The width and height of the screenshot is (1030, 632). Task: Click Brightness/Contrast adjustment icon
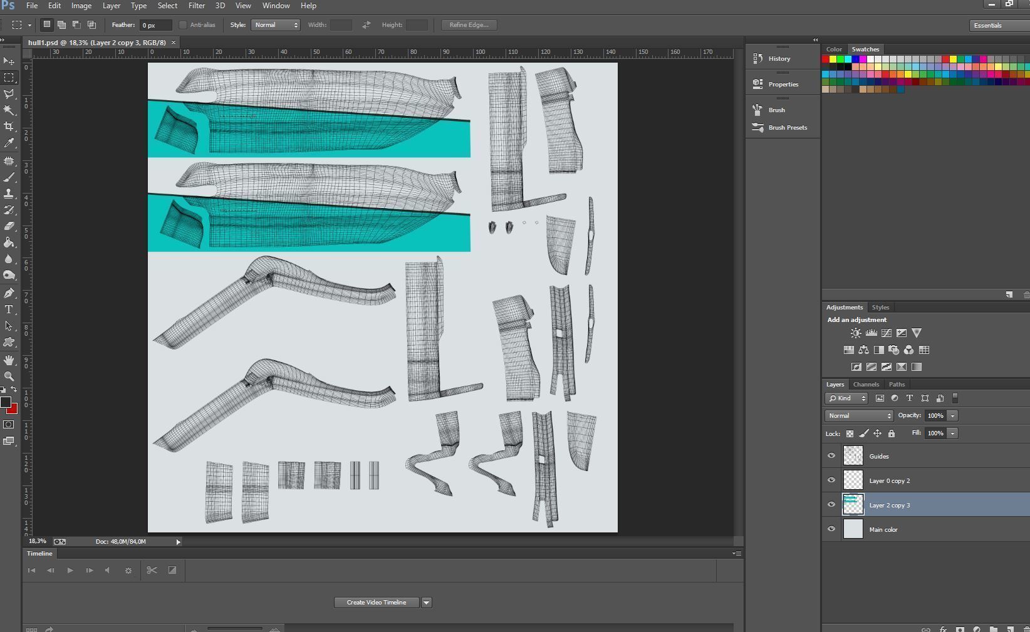click(x=856, y=333)
